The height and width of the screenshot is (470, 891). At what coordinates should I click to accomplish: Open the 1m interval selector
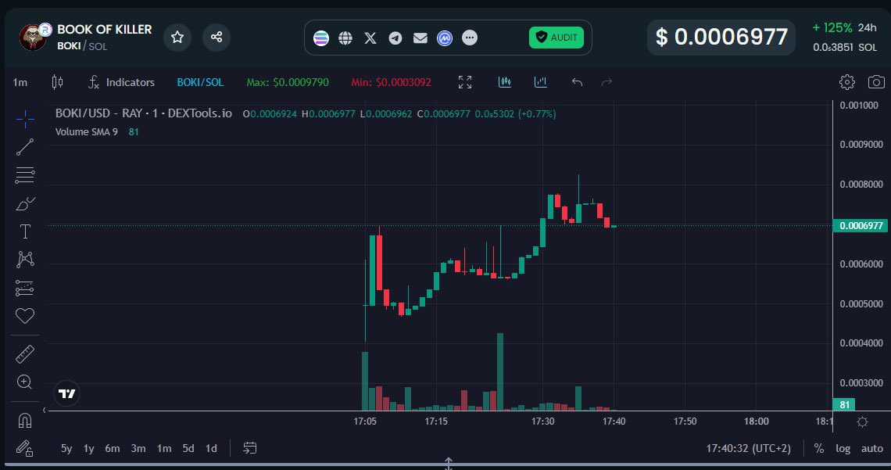[x=20, y=82]
